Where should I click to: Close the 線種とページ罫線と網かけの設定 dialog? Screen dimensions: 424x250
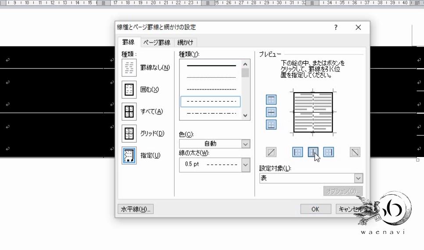coord(358,27)
